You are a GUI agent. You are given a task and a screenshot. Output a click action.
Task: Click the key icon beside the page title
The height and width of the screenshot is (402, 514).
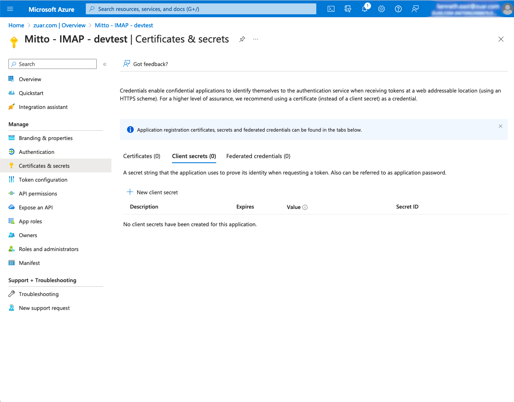click(14, 42)
